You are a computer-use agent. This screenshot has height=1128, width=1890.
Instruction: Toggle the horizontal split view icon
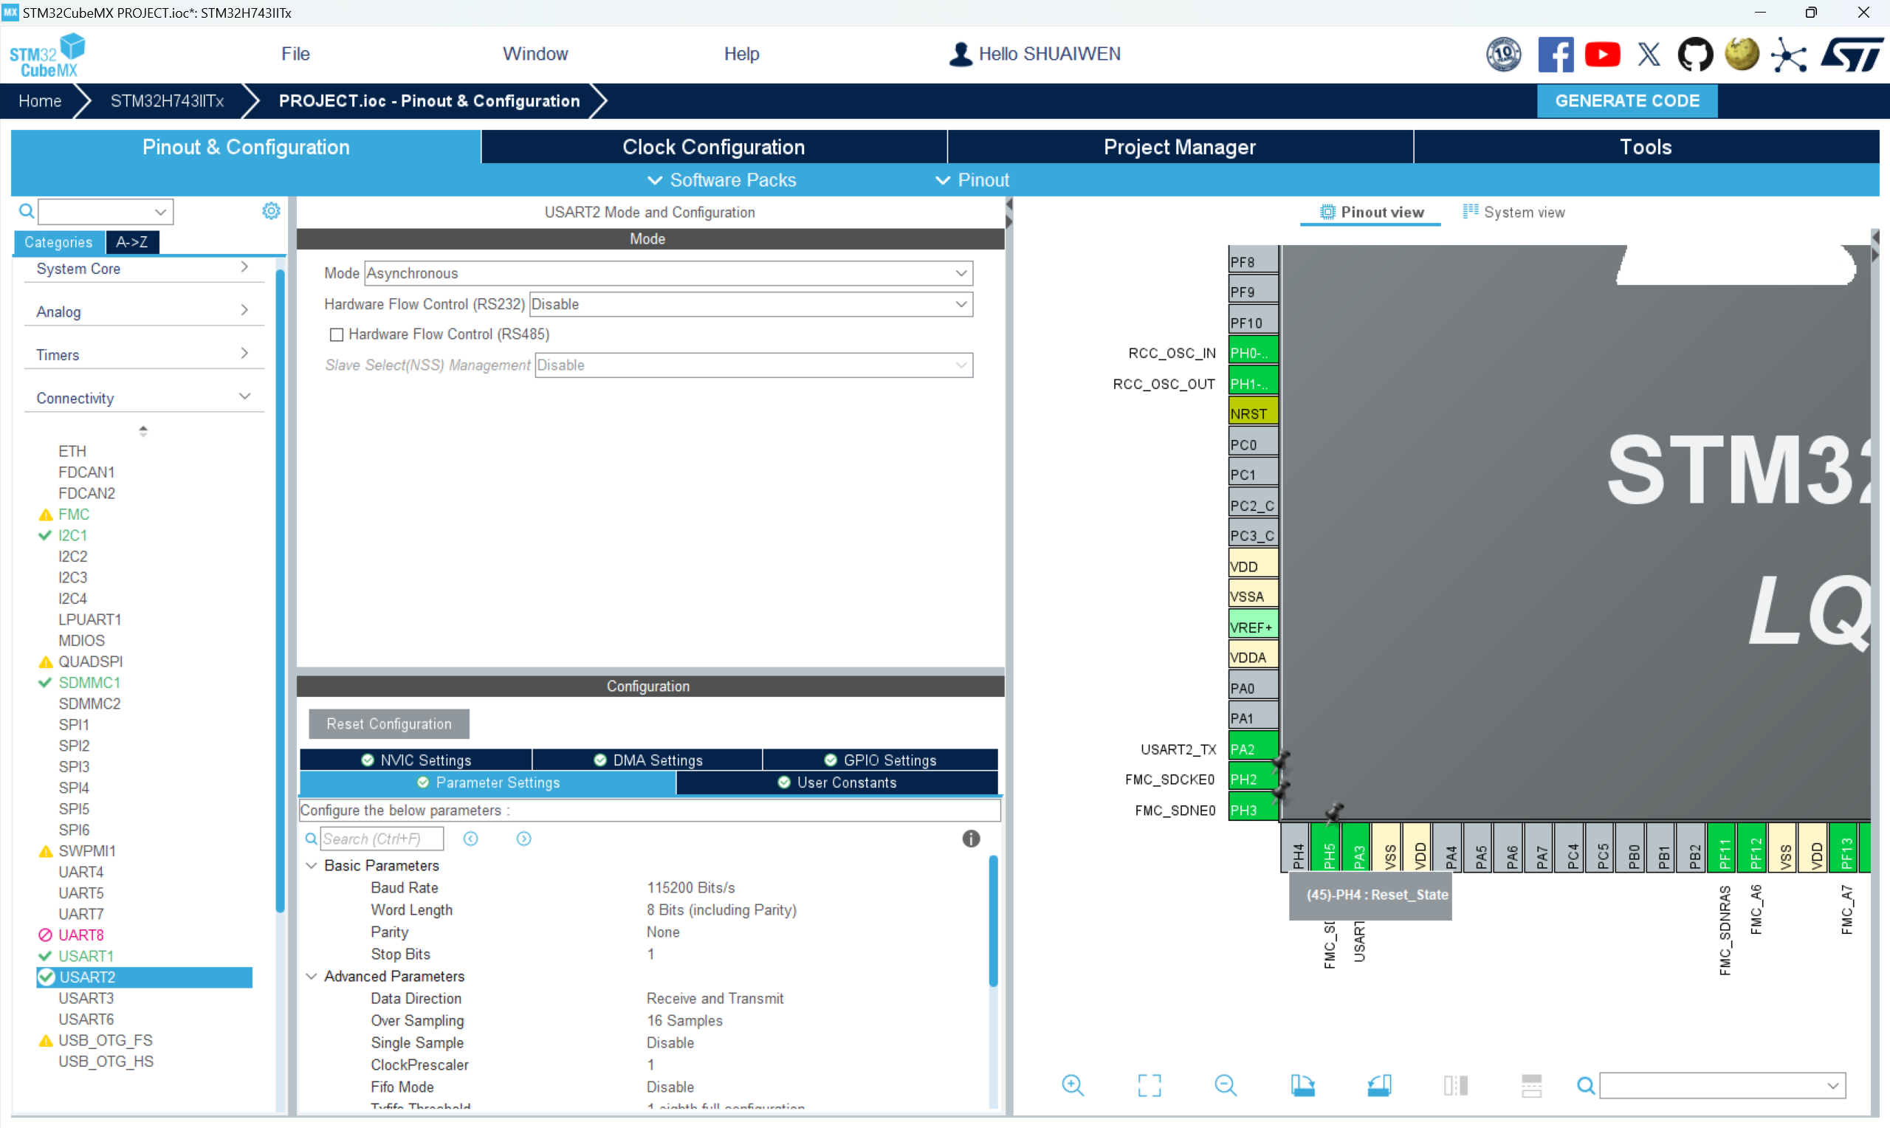[1531, 1085]
